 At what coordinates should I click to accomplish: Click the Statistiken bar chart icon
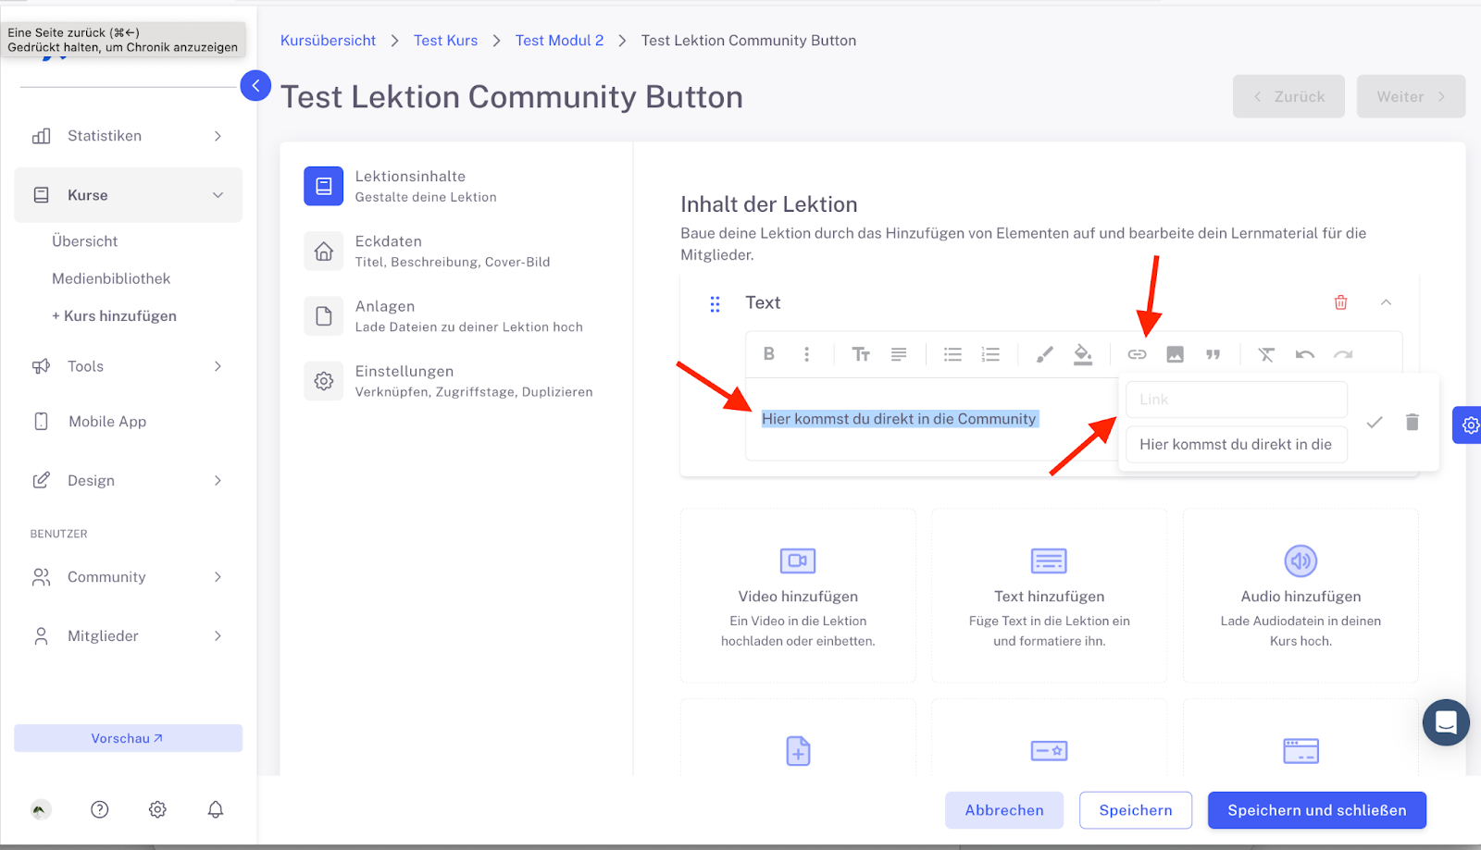pos(41,136)
